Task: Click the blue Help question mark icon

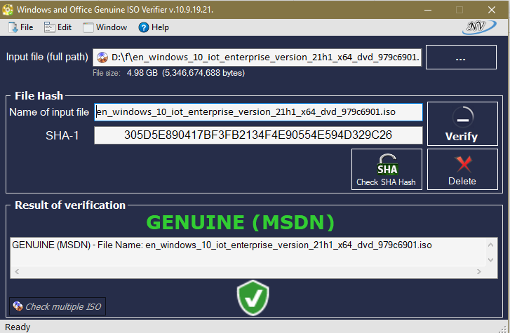Action: [x=143, y=27]
